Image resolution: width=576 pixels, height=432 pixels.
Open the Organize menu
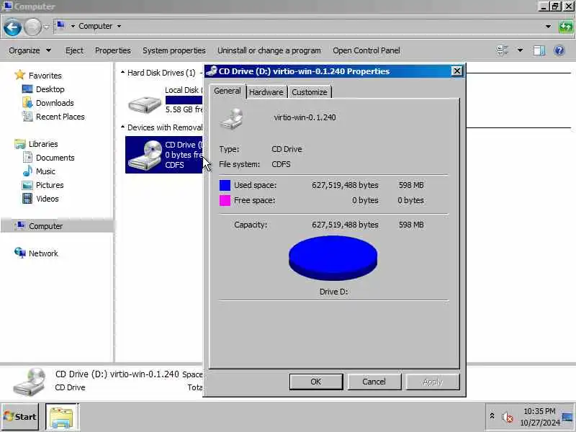pos(30,50)
